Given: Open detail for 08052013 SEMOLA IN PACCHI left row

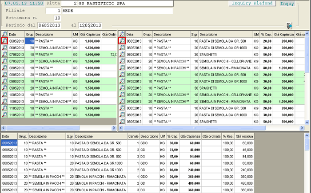Looking at the screenshot, I should (x=4, y=75).
